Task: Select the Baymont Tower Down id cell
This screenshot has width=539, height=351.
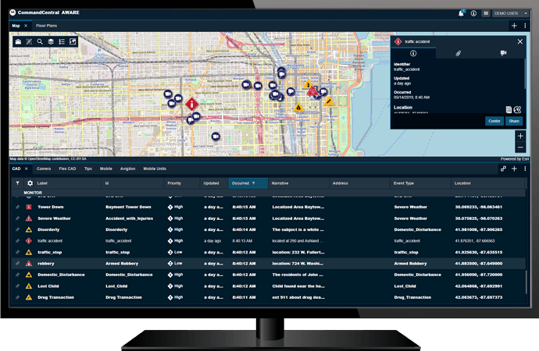Action: tap(128, 207)
